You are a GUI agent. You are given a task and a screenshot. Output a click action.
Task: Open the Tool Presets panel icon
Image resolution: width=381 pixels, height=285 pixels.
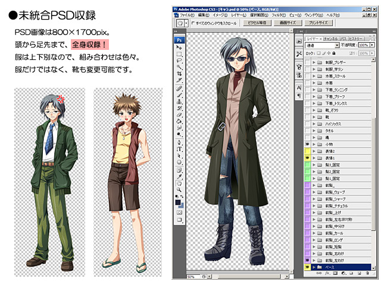(x=299, y=53)
